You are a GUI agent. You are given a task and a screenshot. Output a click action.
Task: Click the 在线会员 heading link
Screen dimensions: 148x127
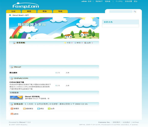tap(18, 104)
